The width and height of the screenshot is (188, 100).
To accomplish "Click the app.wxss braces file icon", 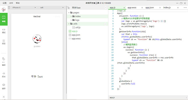I will tap(70, 39).
